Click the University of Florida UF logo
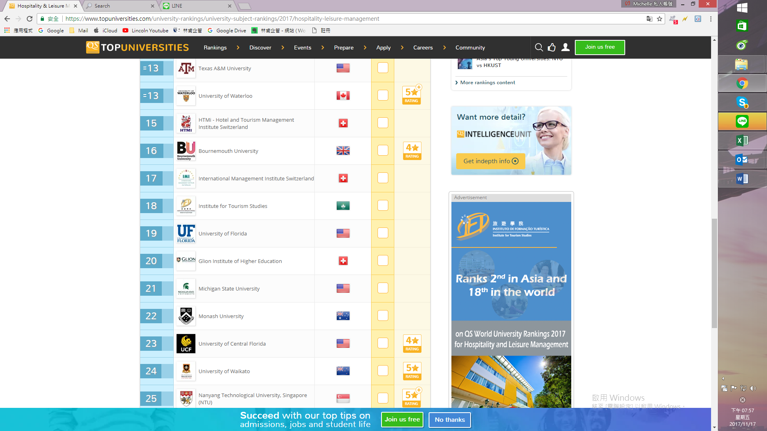This screenshot has height=431, width=767. click(x=186, y=233)
